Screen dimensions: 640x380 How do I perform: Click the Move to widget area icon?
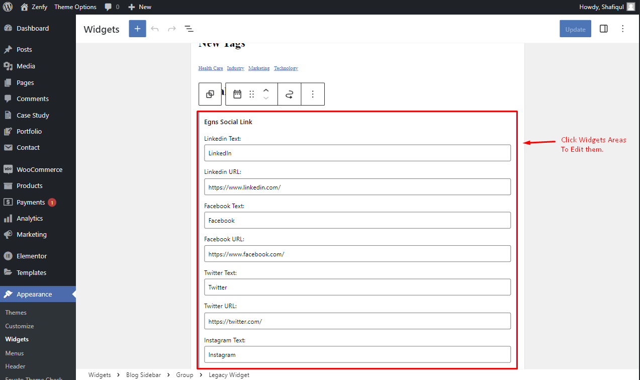click(290, 94)
